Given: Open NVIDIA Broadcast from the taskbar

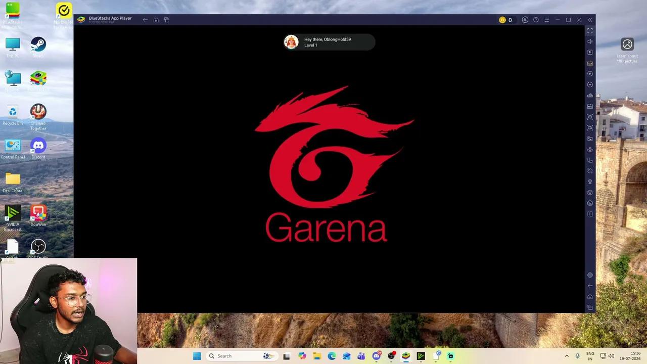Looking at the screenshot, I should click(x=421, y=356).
